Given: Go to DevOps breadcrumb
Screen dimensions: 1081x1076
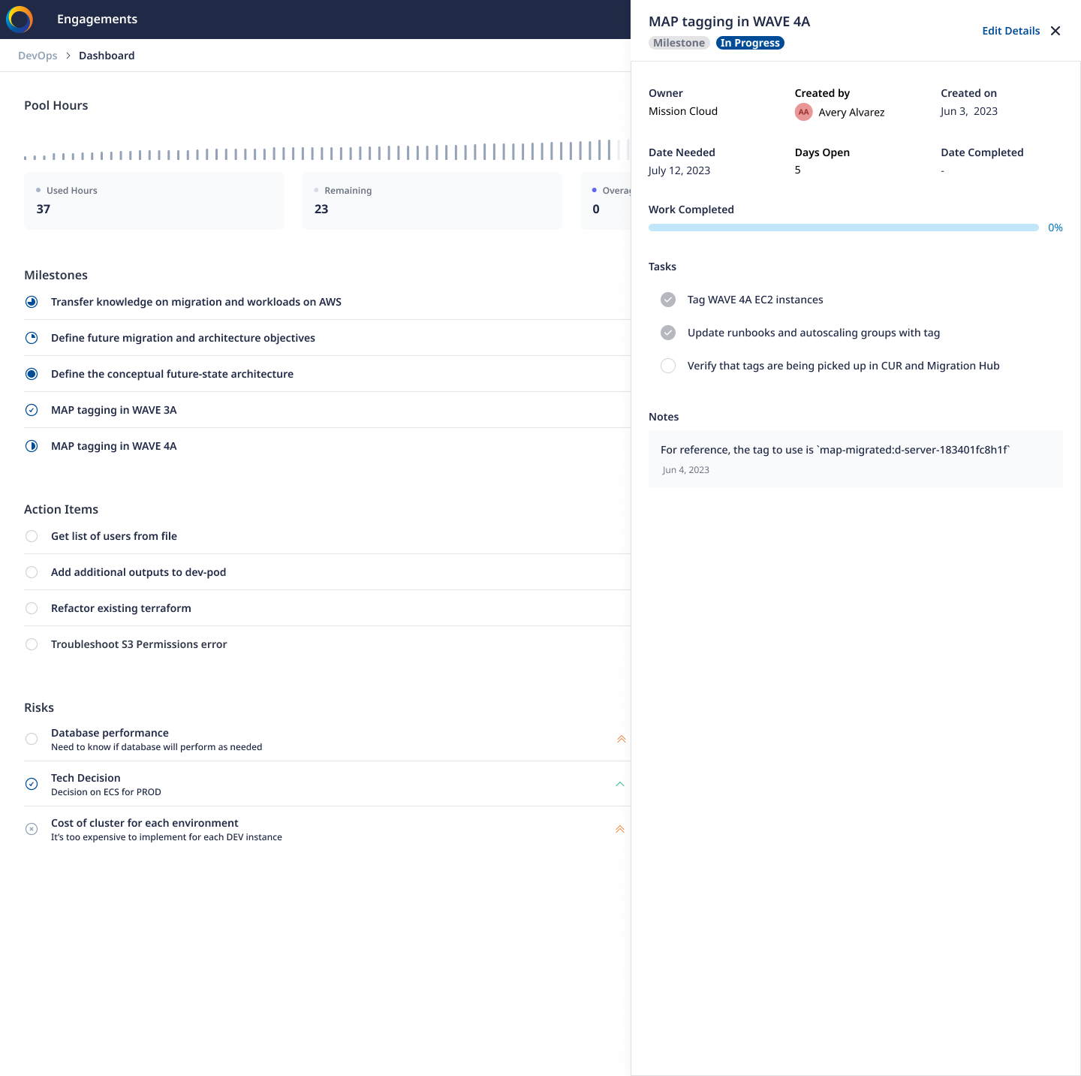Looking at the screenshot, I should point(38,56).
